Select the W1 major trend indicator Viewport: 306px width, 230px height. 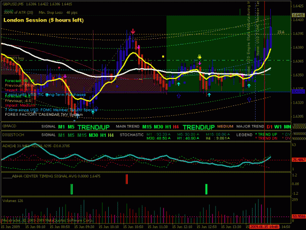point(278,127)
